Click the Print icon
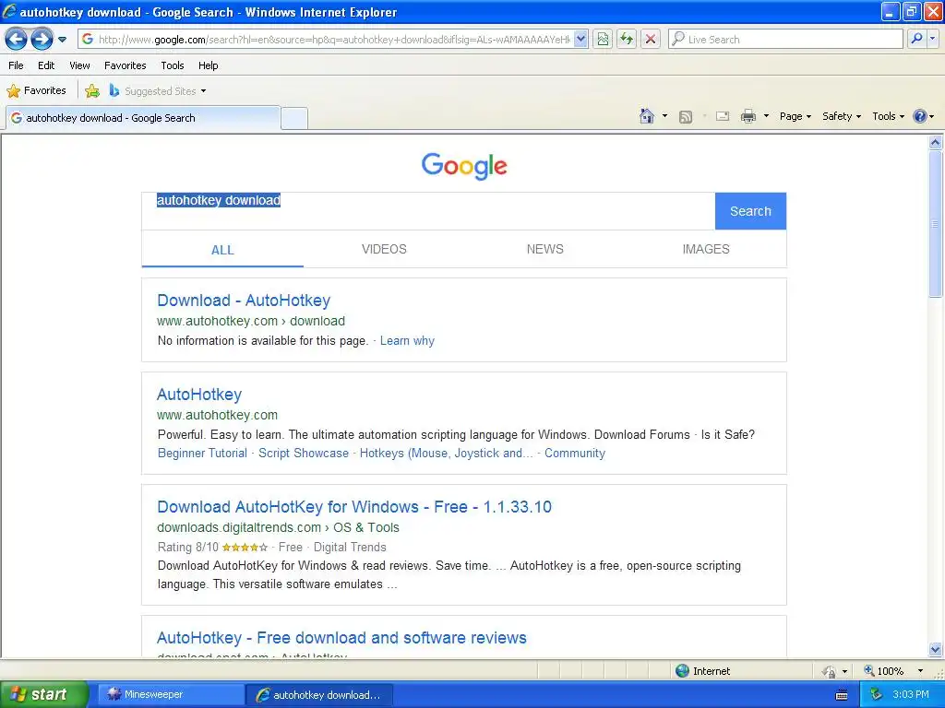The image size is (945, 708). [748, 116]
